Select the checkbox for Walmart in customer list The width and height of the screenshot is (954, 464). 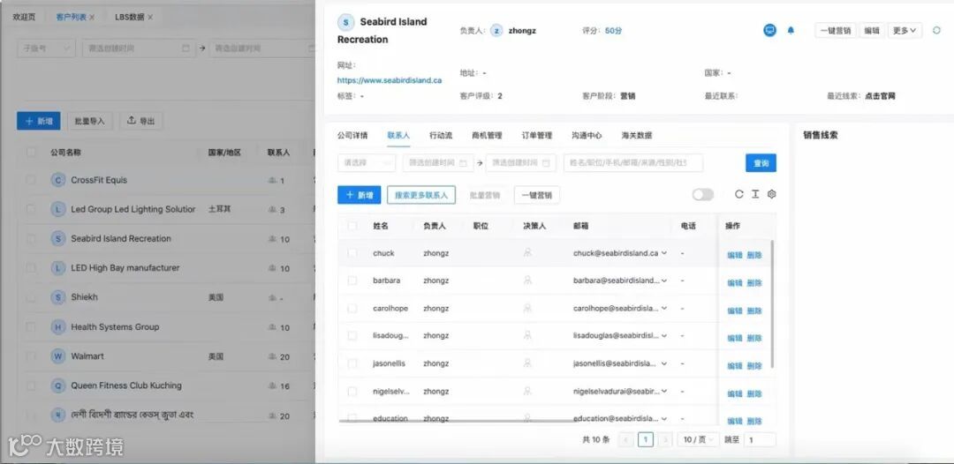tap(30, 356)
